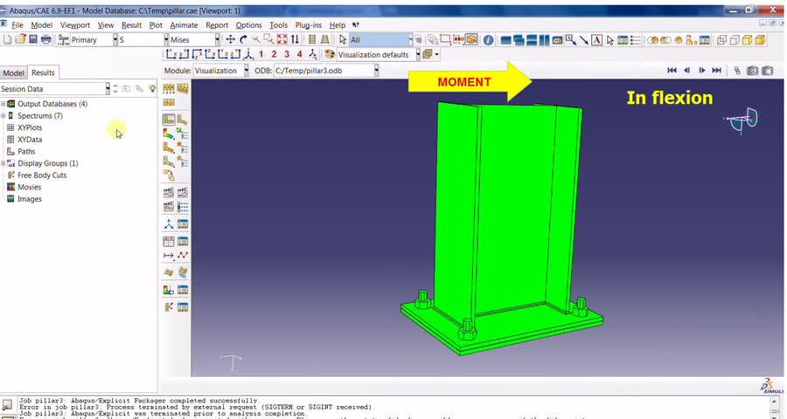Viewport: 787px width, 419px height.
Task: Click the text annotation A icon
Action: pyautogui.click(x=596, y=40)
